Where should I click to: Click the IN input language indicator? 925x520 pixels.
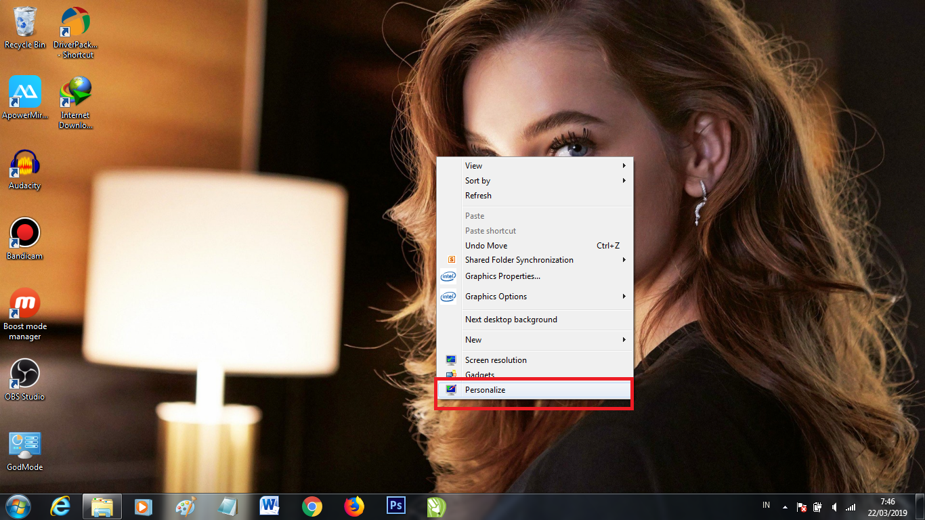click(767, 505)
